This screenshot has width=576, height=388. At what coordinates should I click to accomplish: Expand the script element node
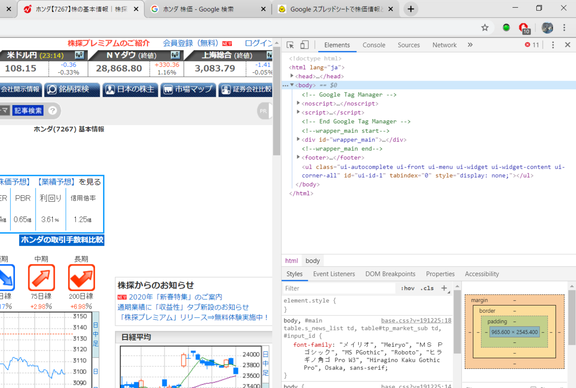coord(299,112)
